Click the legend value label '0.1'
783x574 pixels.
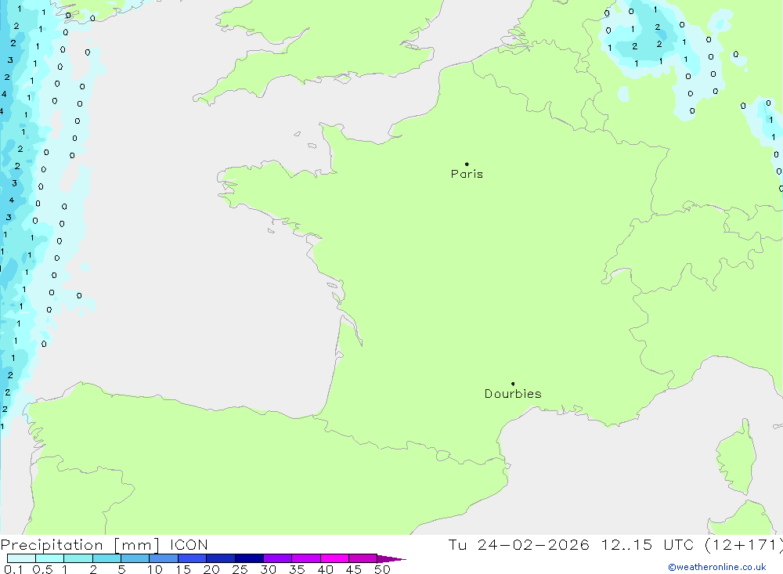[13, 569]
